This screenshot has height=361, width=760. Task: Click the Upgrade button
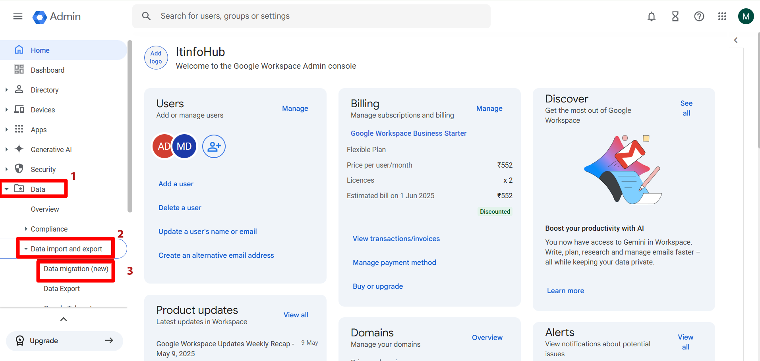[64, 341]
